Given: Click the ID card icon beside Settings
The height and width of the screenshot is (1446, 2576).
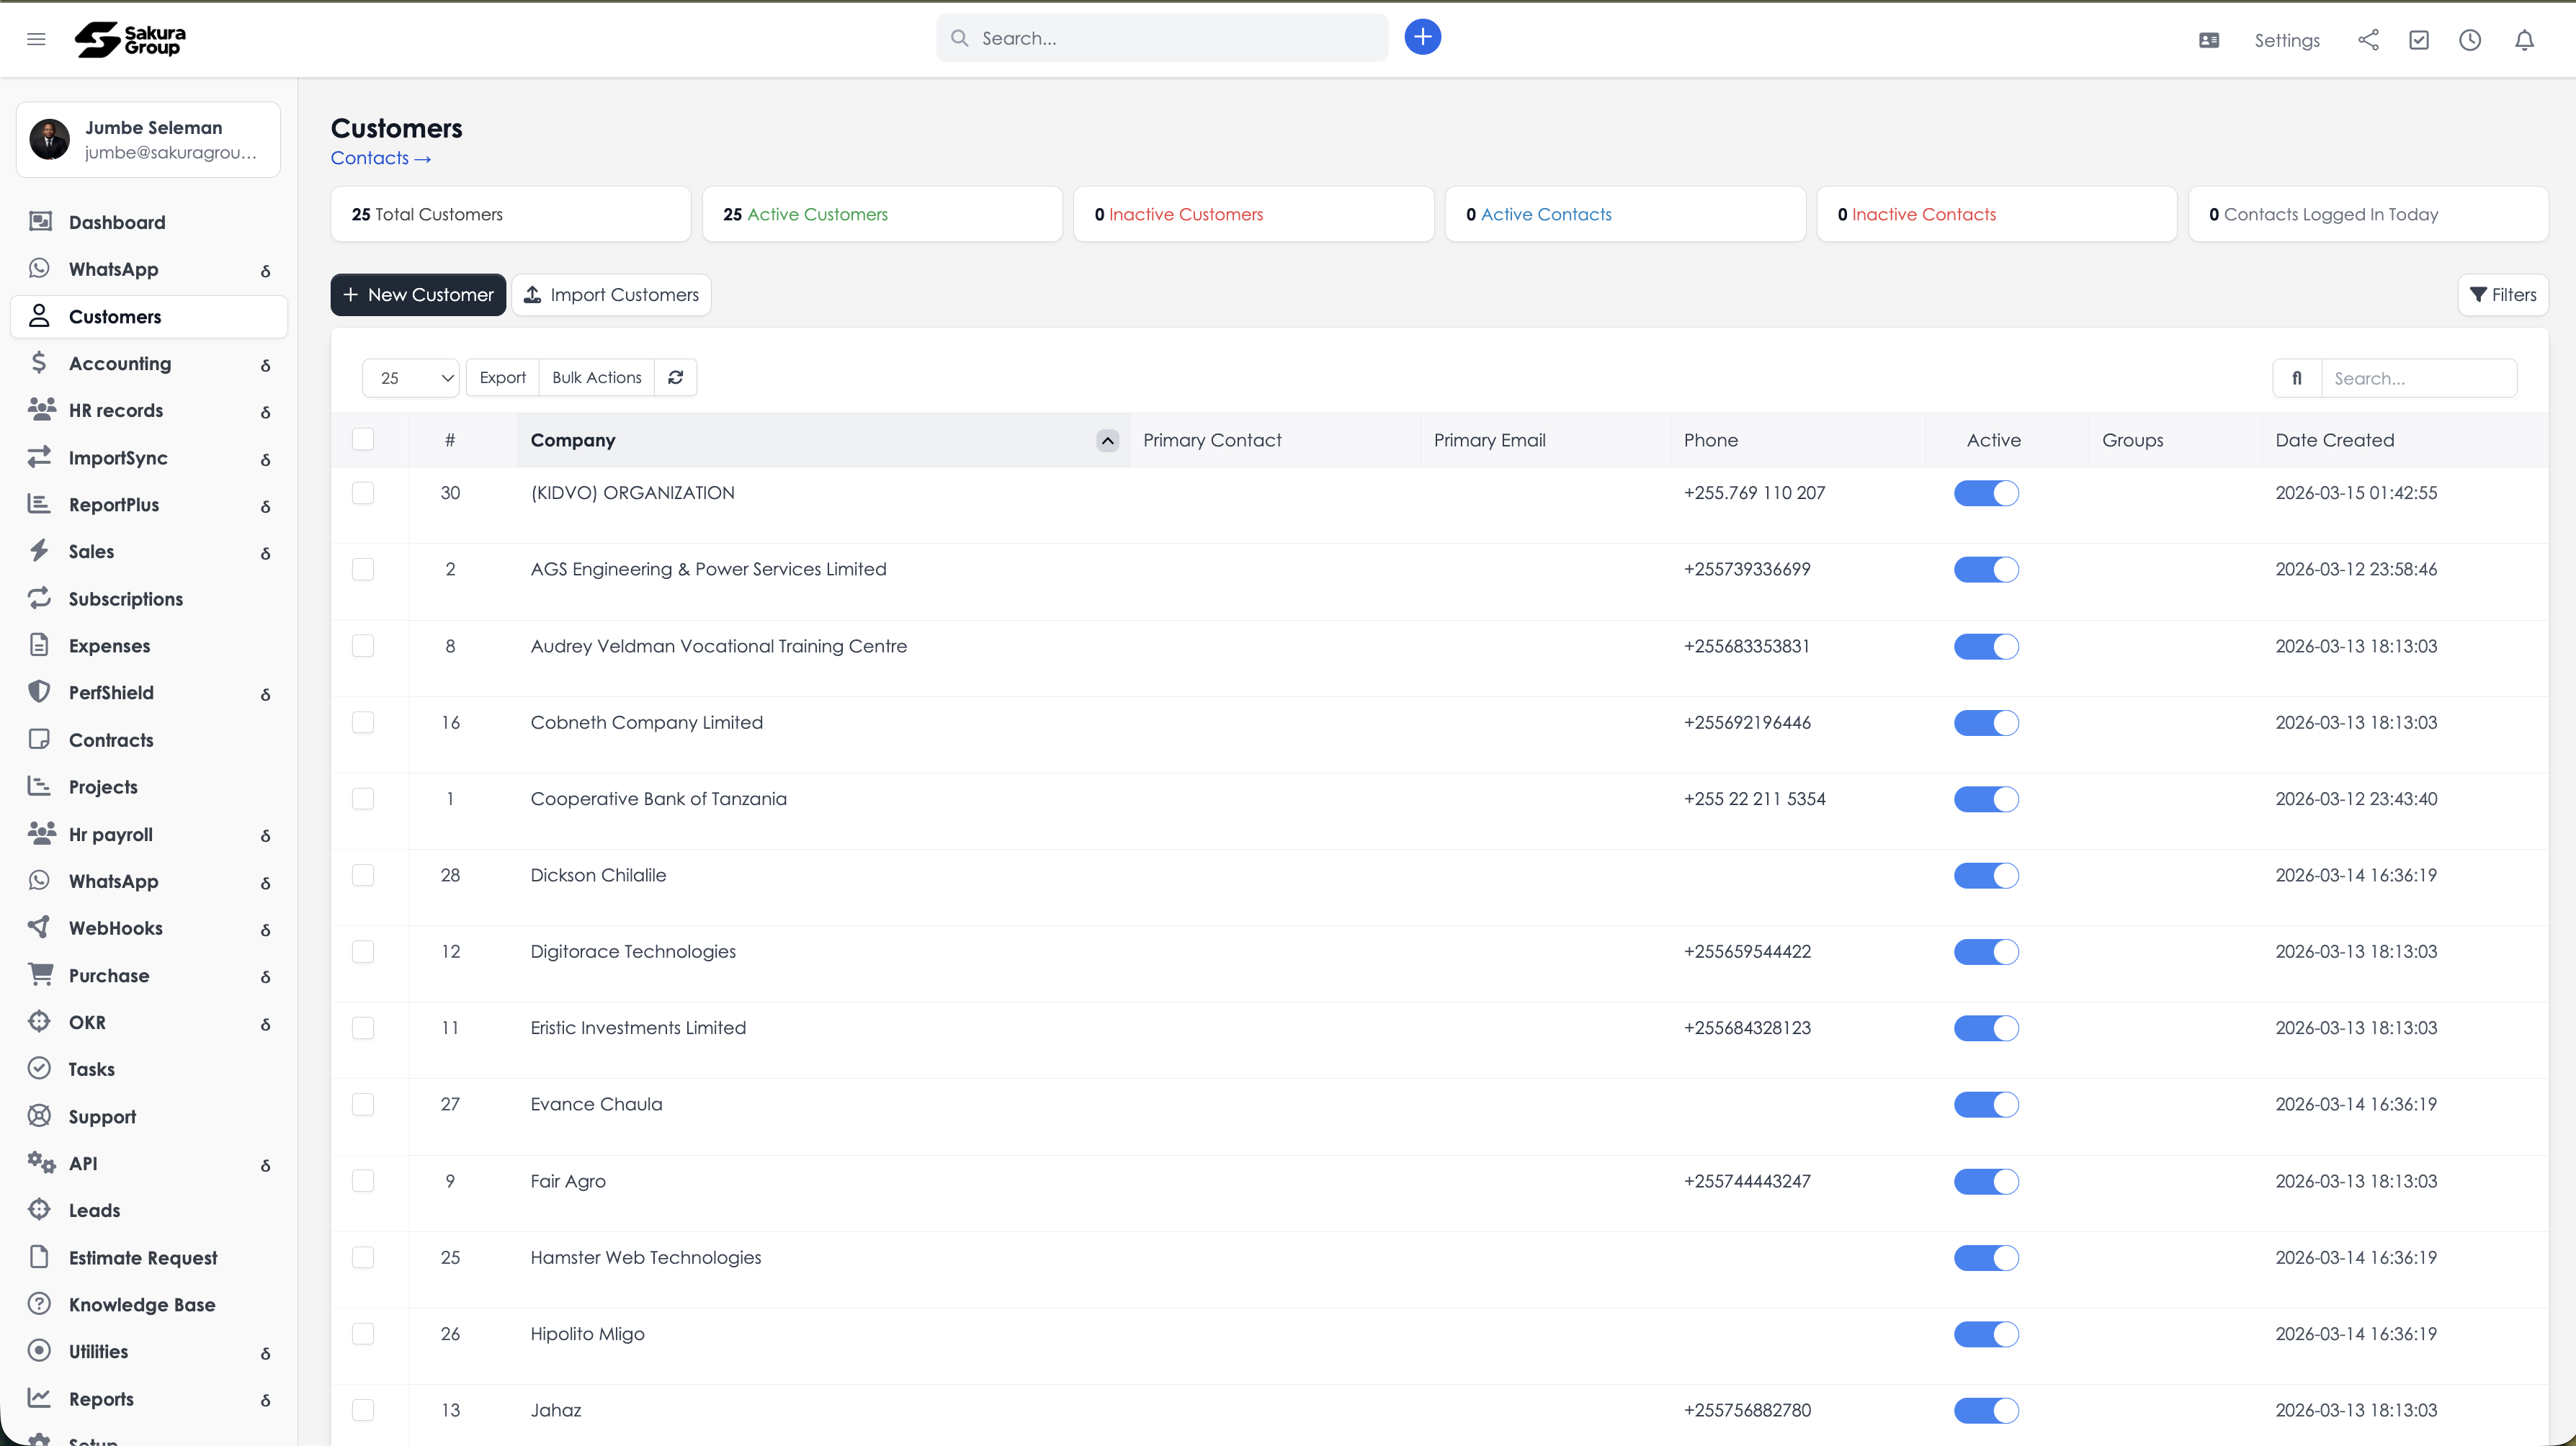Looking at the screenshot, I should (2209, 40).
